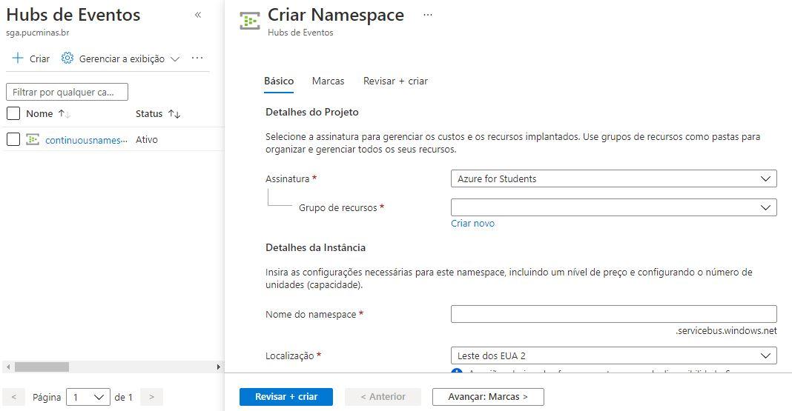Click the horizontal scrollbar in list panel

pyautogui.click(x=42, y=367)
